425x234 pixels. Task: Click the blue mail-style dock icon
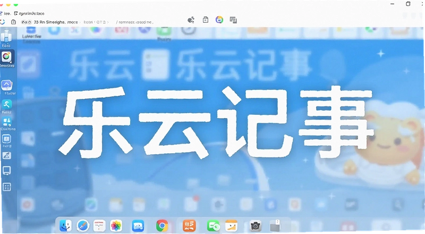tap(138, 226)
